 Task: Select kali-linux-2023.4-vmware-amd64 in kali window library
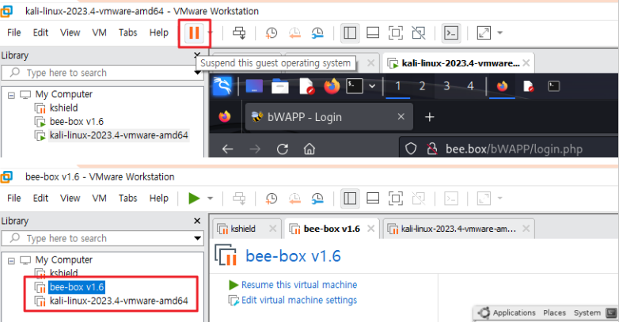click(119, 135)
